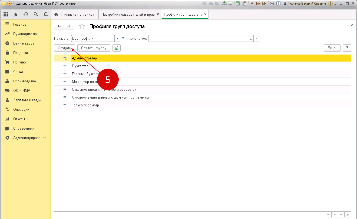This screenshot has height=219, width=357.
Task: Click the Get link icon with green arrow
Action: pyautogui.click(x=224, y=4)
